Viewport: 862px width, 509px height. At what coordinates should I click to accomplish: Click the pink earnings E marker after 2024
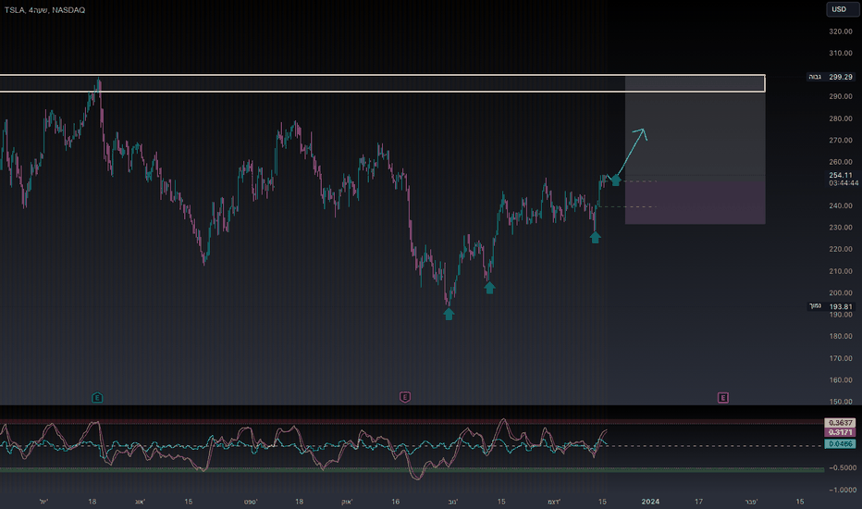723,397
